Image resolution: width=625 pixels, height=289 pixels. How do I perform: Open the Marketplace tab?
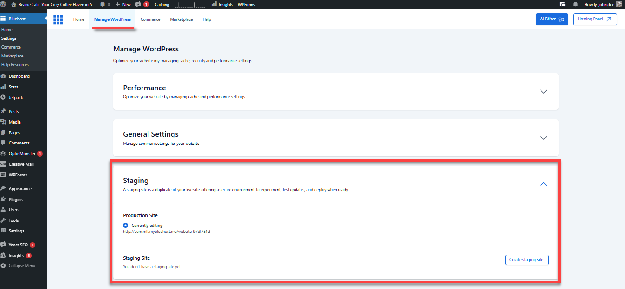coord(181,19)
